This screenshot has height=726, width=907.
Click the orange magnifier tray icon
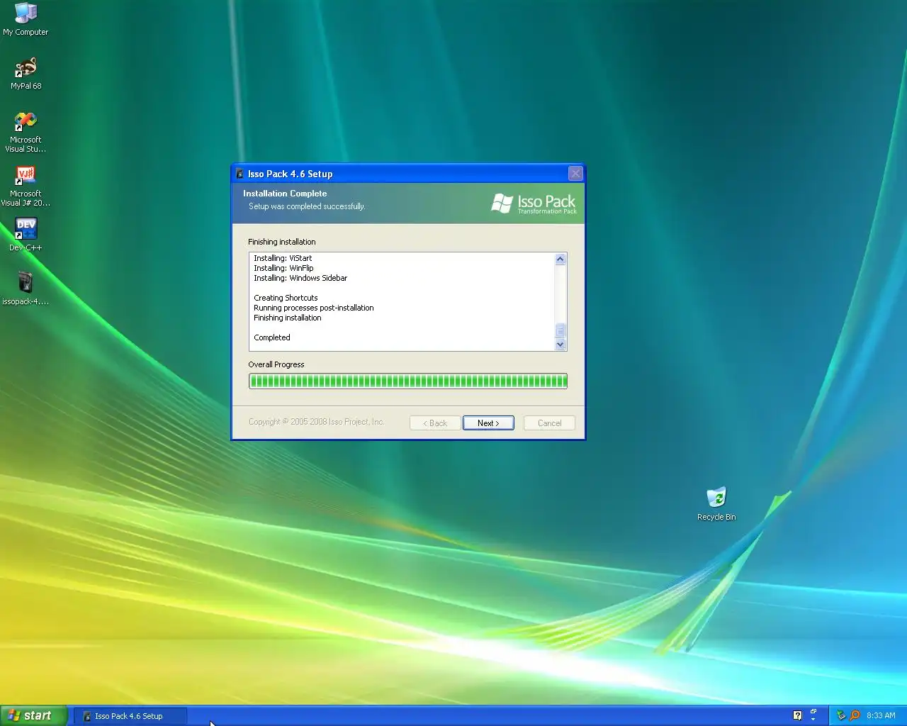[855, 715]
